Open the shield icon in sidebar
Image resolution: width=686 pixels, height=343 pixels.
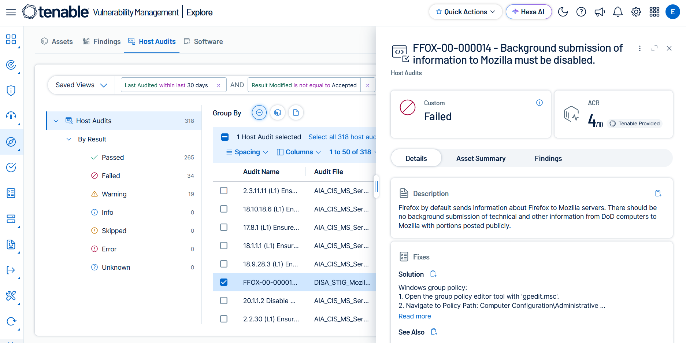pyautogui.click(x=11, y=91)
